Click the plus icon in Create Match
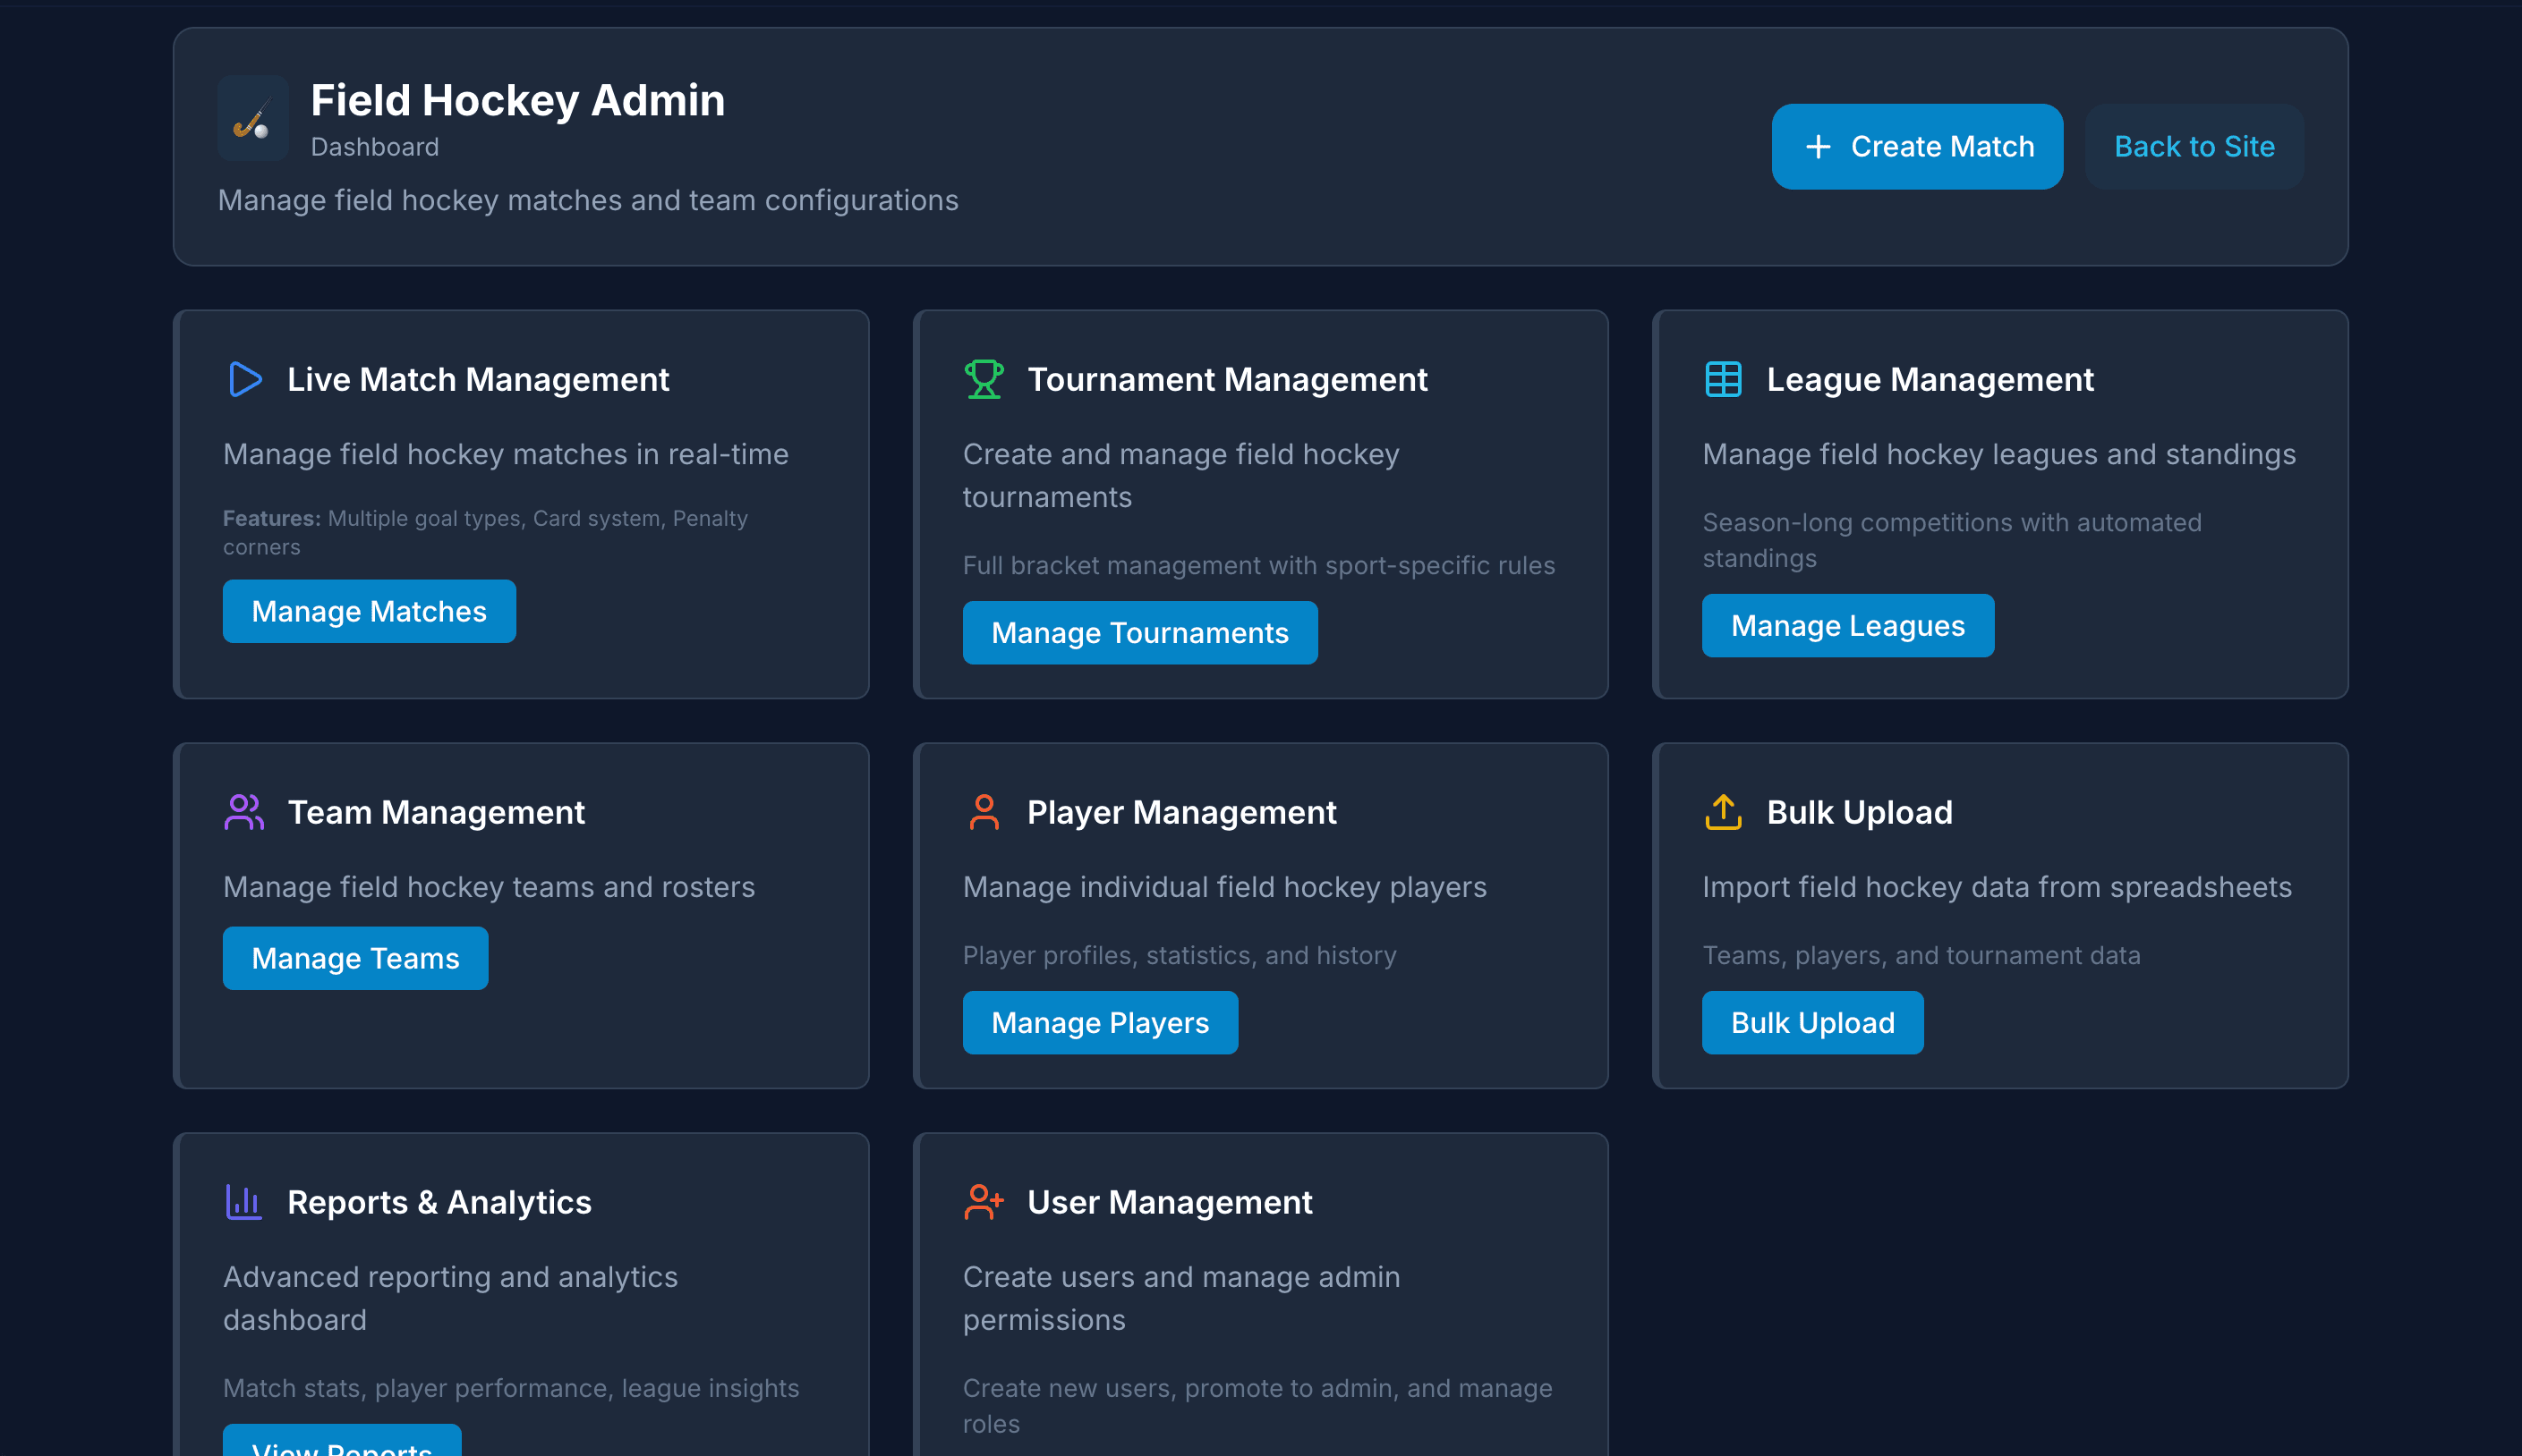2522x1456 pixels. [1818, 147]
